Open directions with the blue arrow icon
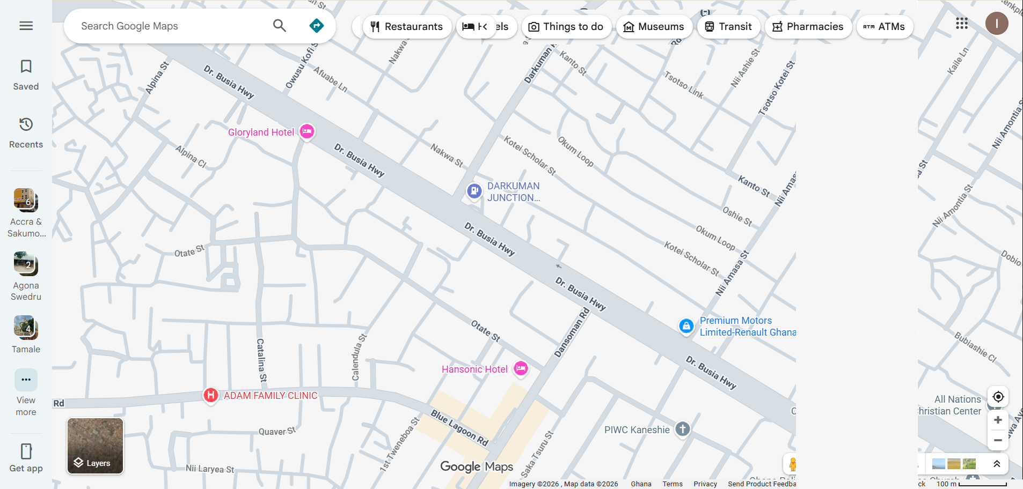Viewport: 1023px width, 489px height. coord(317,26)
